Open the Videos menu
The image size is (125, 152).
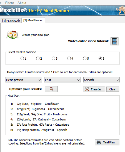click(9, 3)
